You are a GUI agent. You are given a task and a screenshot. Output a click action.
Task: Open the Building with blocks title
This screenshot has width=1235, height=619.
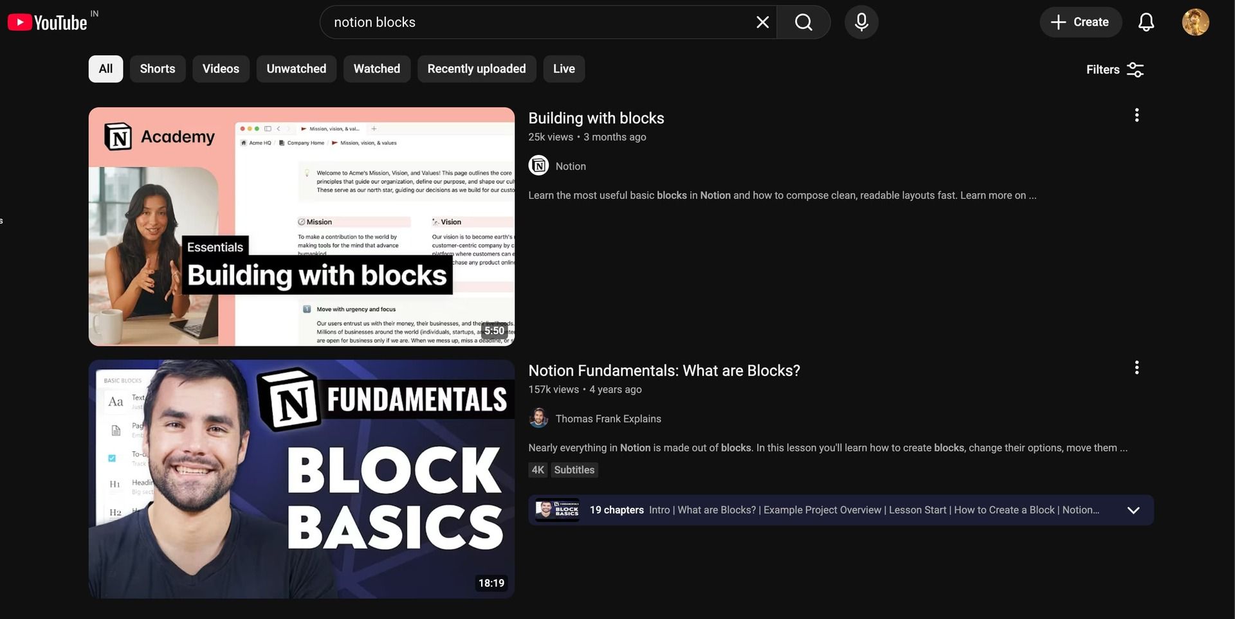point(596,118)
